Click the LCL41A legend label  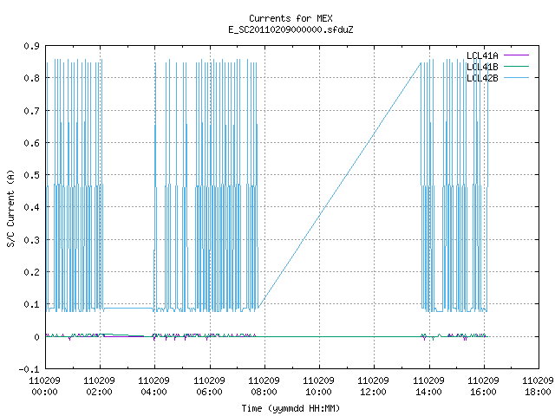coord(482,55)
